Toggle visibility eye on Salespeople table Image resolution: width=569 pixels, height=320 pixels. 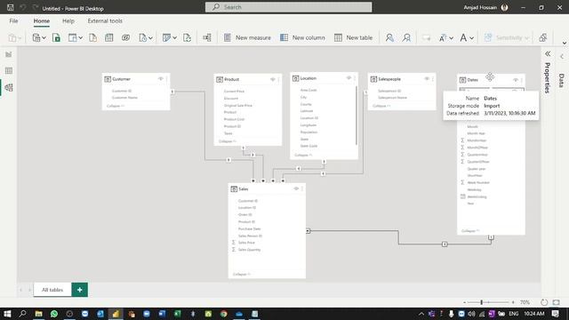click(x=427, y=79)
